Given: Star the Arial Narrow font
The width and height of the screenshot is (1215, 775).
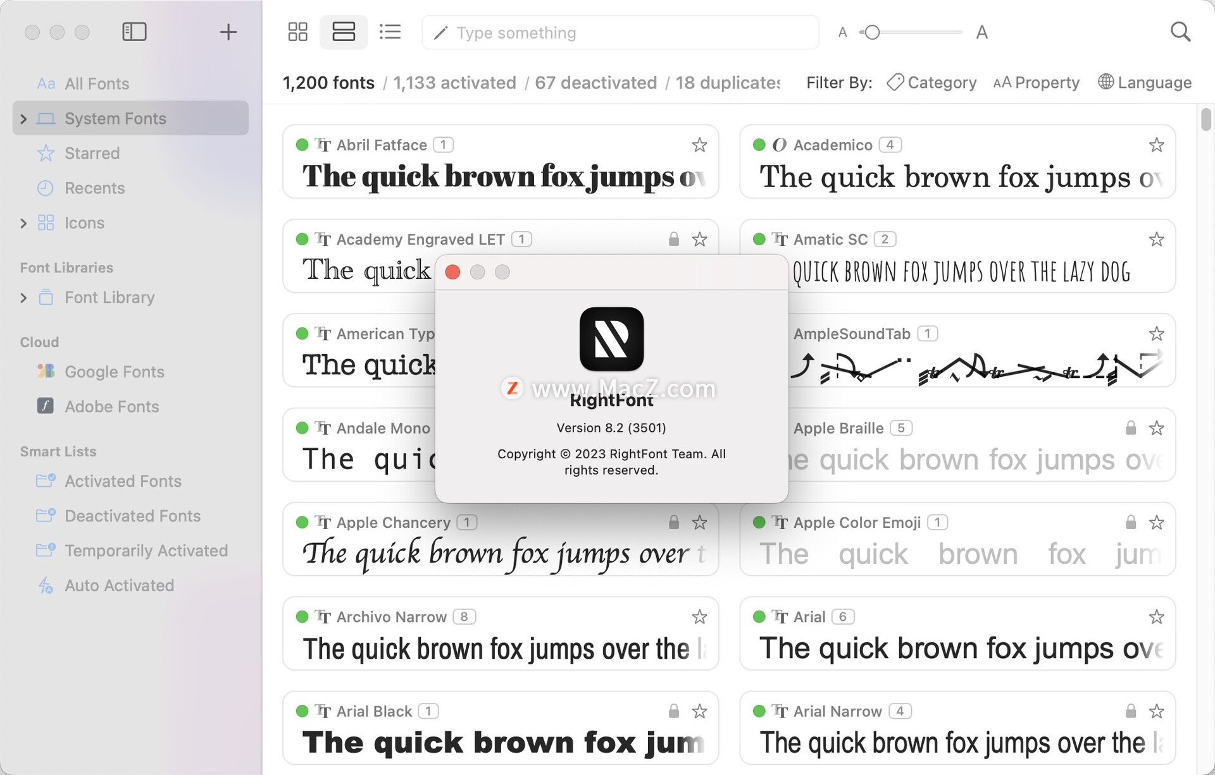Looking at the screenshot, I should click(1156, 711).
